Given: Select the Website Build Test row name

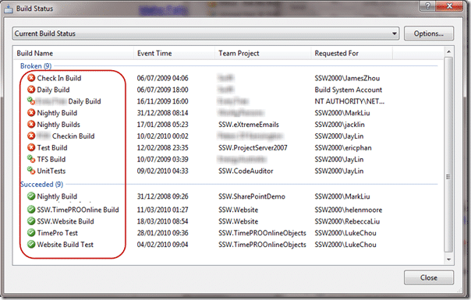Looking at the screenshot, I should click(66, 245).
